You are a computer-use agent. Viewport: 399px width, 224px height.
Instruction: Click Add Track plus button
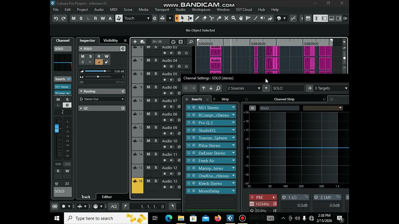tap(135, 42)
